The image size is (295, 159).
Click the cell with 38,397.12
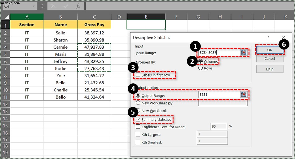94,33
